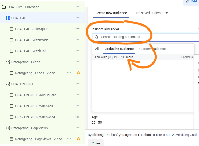Select the Retargeting - Leads ad set
The width and height of the screenshot is (199, 146).
(x=26, y=62)
